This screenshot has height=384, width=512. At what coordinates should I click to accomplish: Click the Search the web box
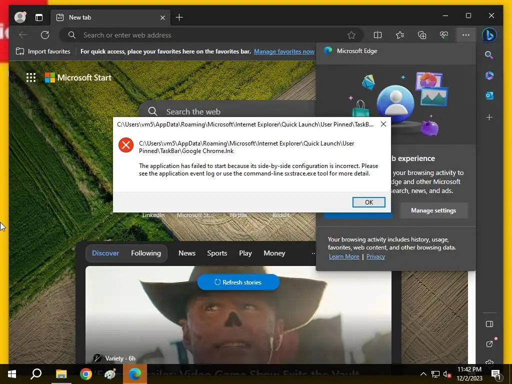228,111
